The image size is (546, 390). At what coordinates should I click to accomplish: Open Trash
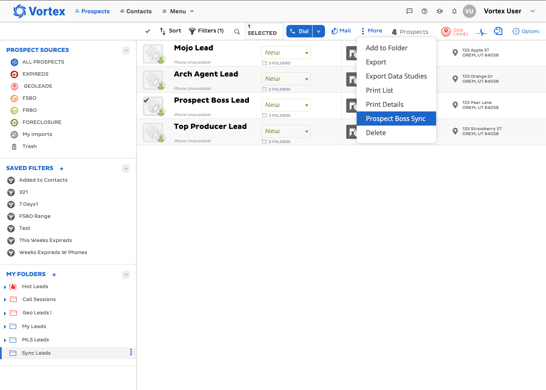(x=24, y=146)
